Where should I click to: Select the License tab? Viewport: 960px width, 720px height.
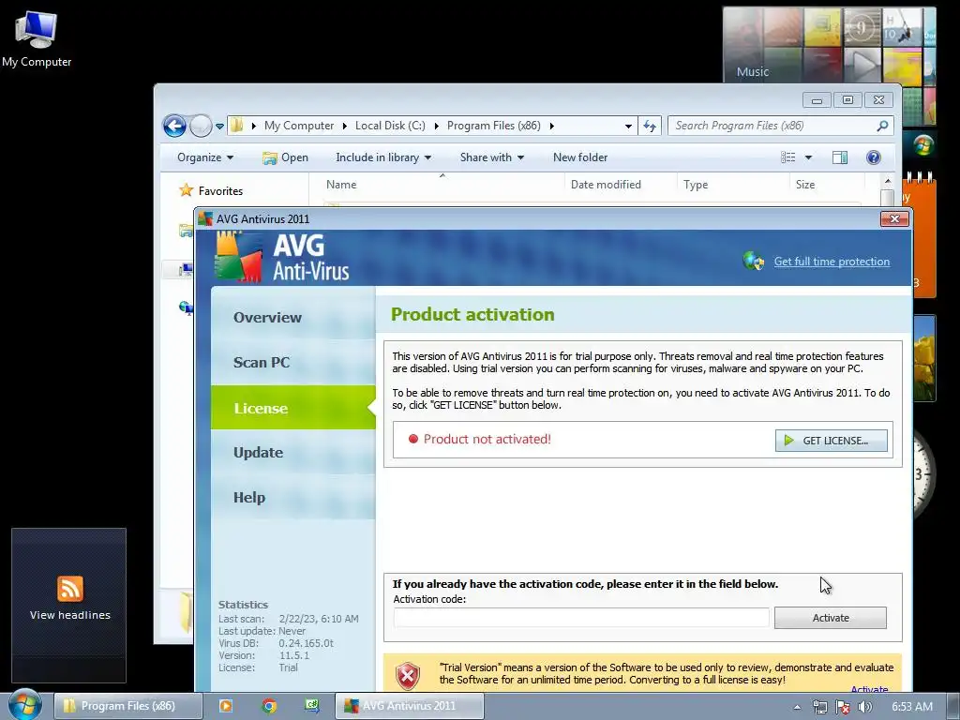tap(293, 408)
